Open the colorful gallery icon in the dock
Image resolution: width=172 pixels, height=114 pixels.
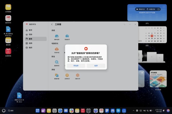(71, 111)
